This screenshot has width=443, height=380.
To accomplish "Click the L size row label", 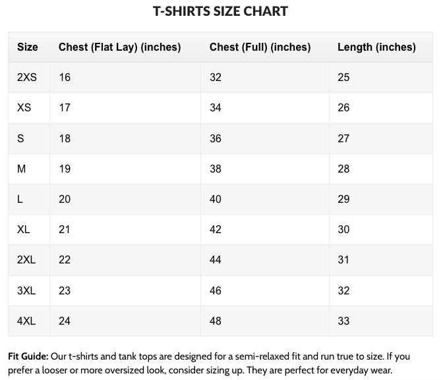I will [x=21, y=200].
